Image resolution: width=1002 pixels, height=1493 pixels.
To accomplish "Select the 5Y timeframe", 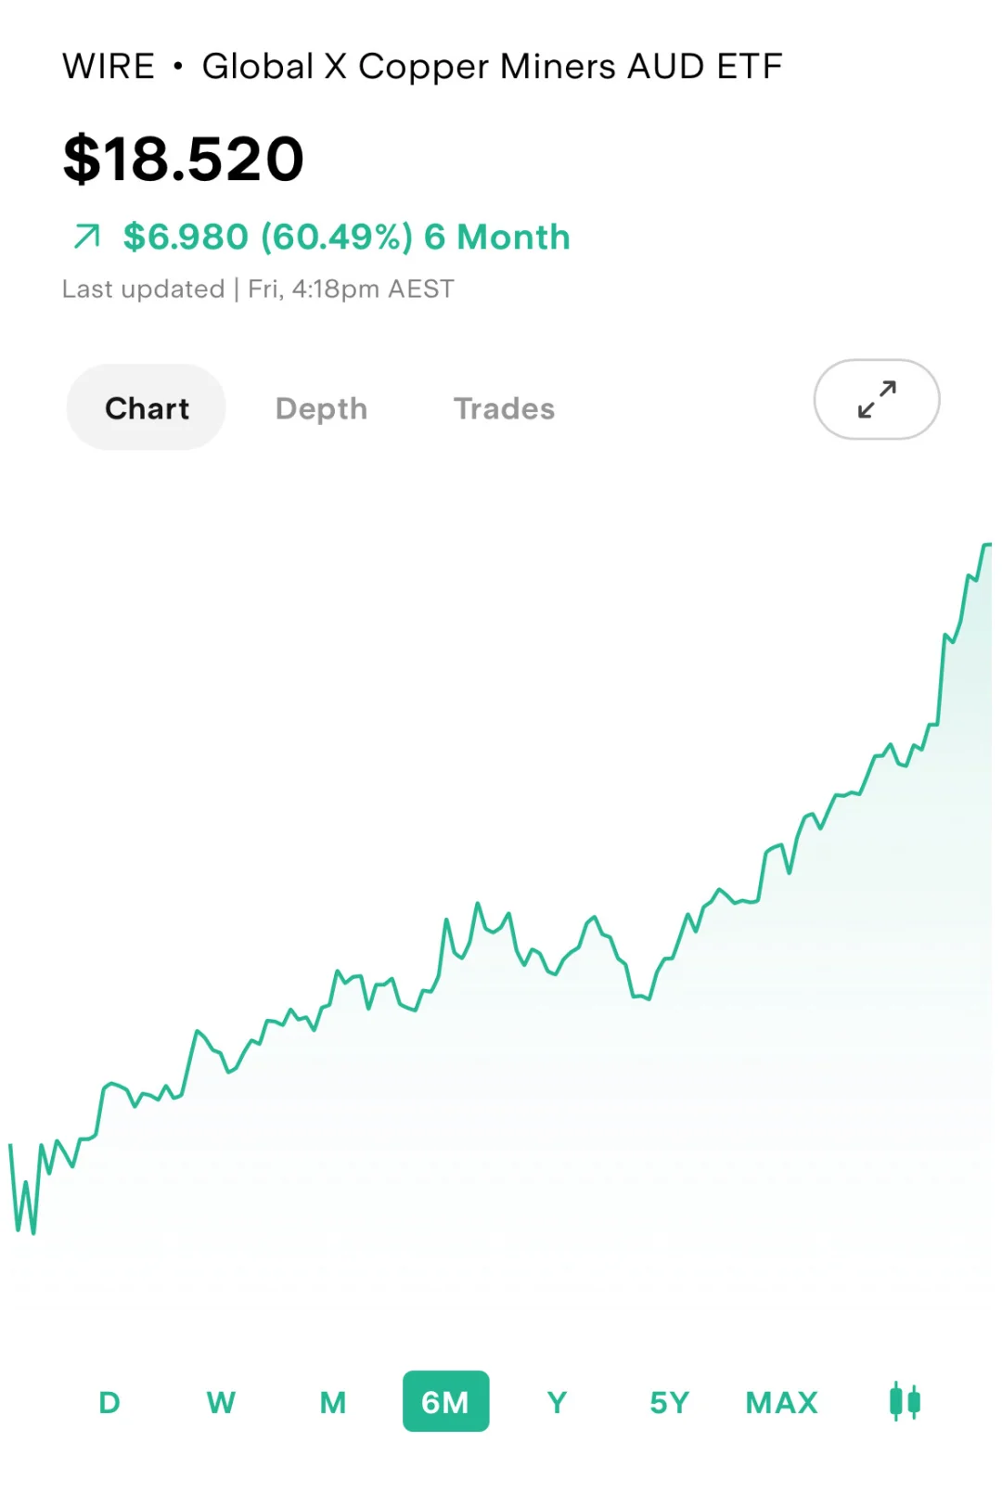I will click(669, 1402).
